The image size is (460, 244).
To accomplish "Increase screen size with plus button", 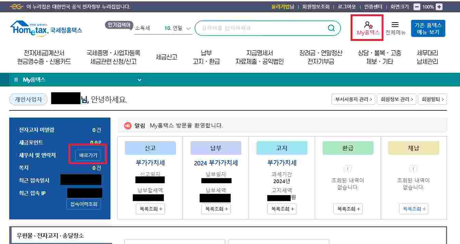I will point(439,6).
